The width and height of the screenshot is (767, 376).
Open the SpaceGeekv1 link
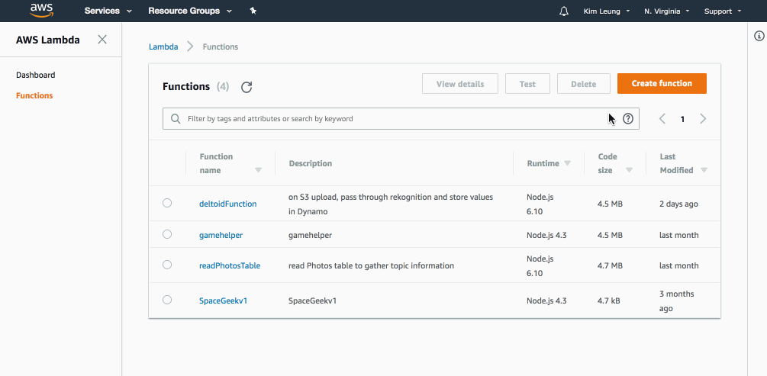pyautogui.click(x=224, y=300)
